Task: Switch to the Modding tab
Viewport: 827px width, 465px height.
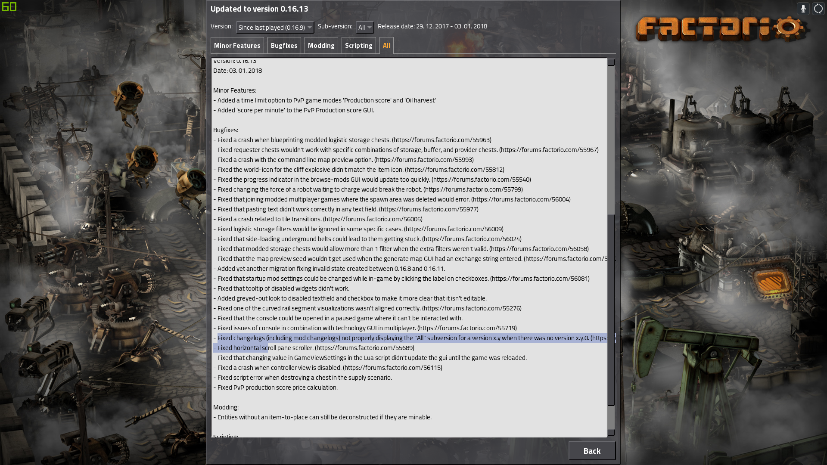Action: tap(321, 45)
